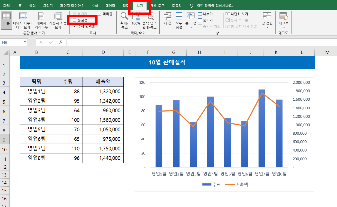
Task: Switch to the 홈 tab
Action: (x=20, y=6)
